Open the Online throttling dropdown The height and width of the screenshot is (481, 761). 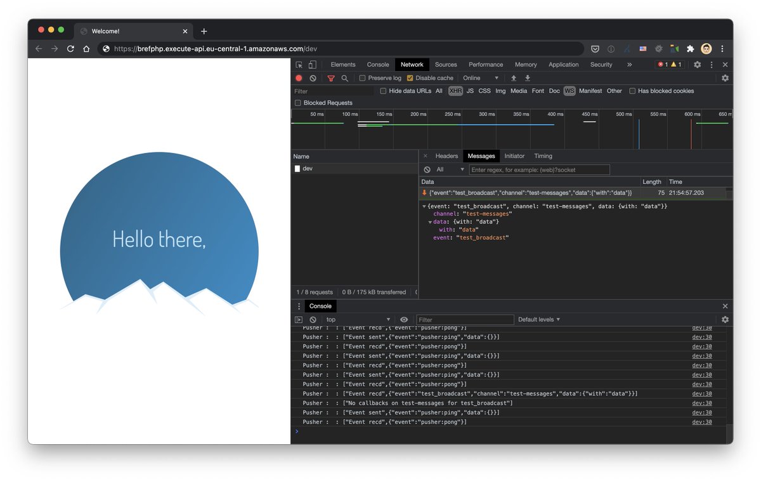pyautogui.click(x=481, y=78)
